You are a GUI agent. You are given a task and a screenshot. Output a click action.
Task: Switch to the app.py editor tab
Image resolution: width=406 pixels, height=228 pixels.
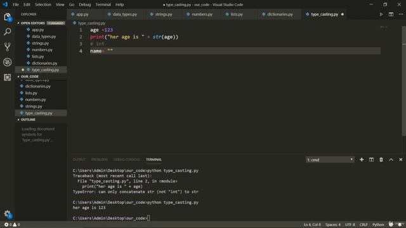[x=85, y=14]
